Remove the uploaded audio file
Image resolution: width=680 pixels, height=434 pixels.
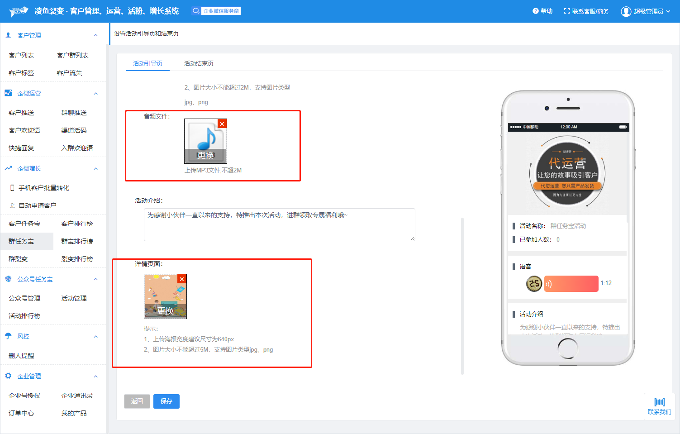[x=222, y=124]
